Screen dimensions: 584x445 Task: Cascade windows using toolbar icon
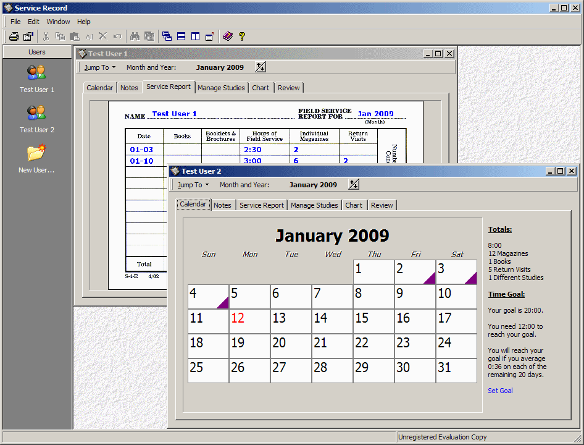click(167, 36)
